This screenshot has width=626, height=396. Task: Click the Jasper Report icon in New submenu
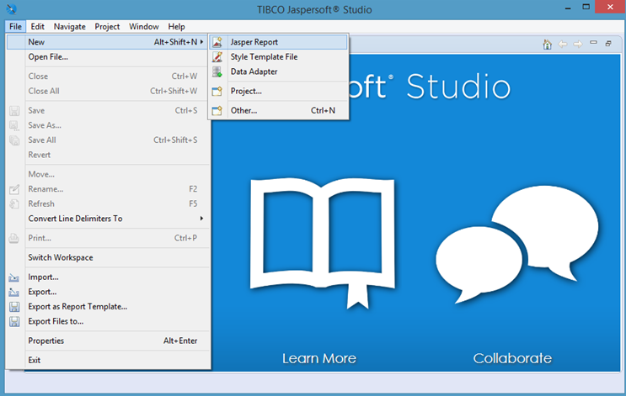(217, 42)
